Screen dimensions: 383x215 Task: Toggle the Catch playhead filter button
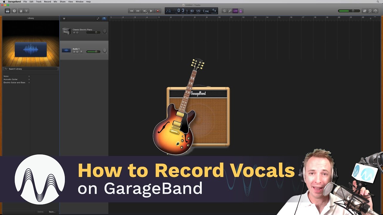pyautogui.click(x=104, y=19)
